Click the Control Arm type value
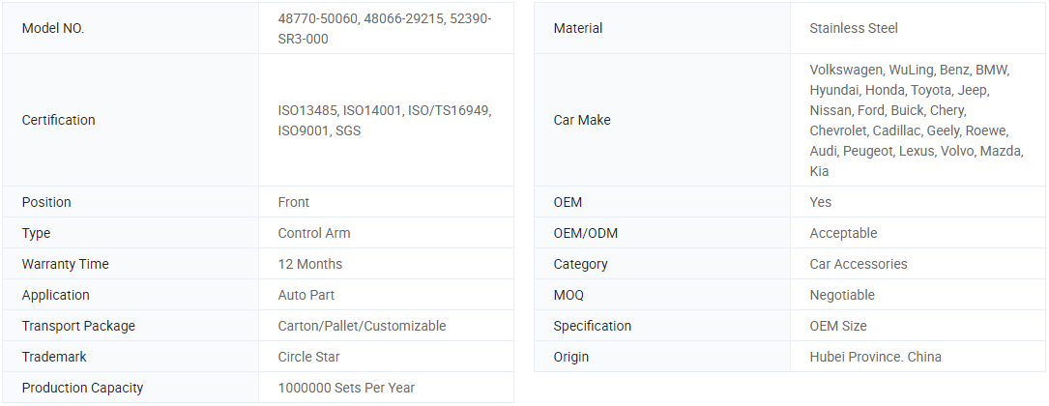Image resolution: width=1049 pixels, height=406 pixels. pyautogui.click(x=314, y=233)
